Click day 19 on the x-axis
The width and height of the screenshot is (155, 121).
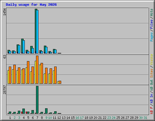[91, 118]
